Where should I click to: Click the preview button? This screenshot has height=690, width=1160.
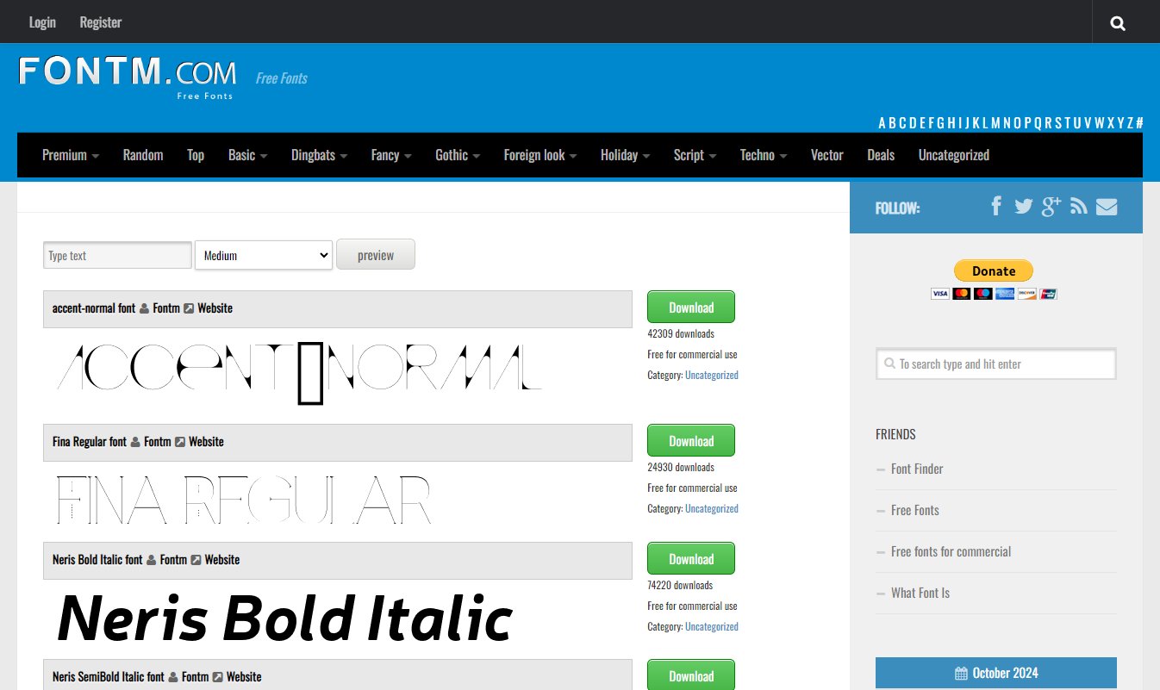375,254
